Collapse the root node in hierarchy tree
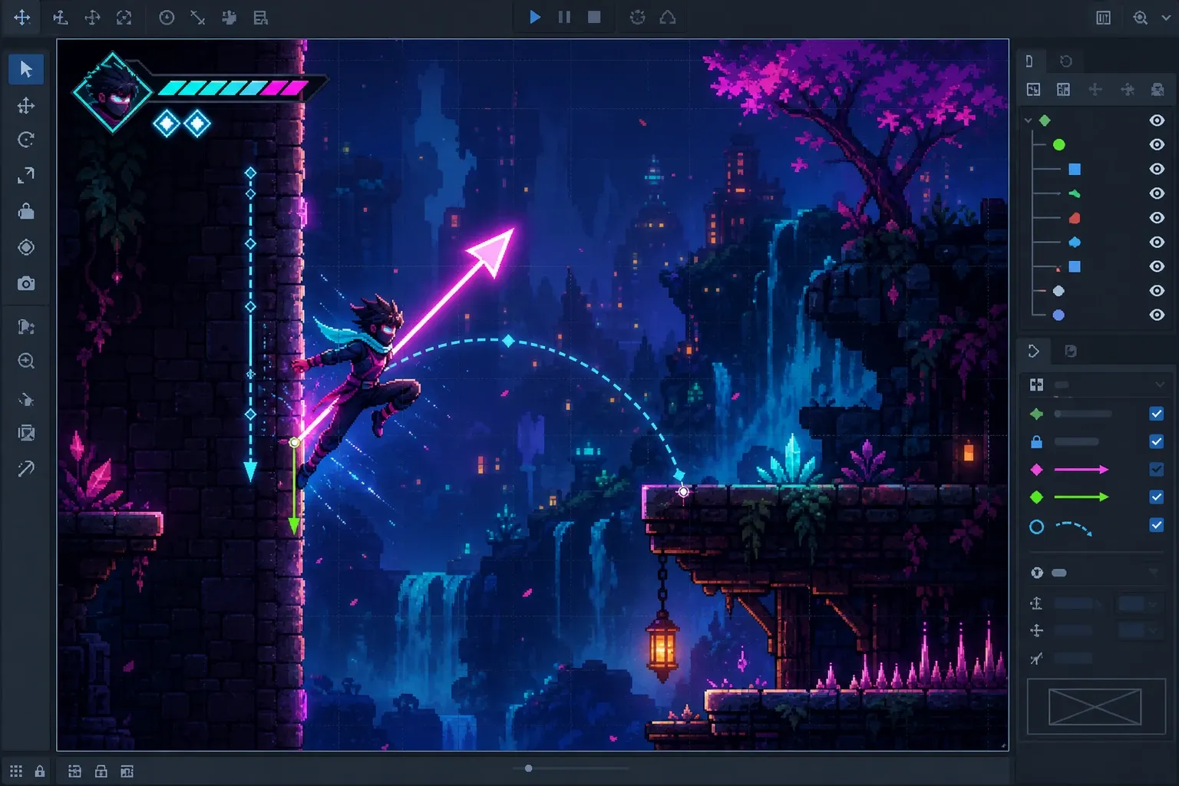This screenshot has width=1179, height=786. coord(1029,121)
